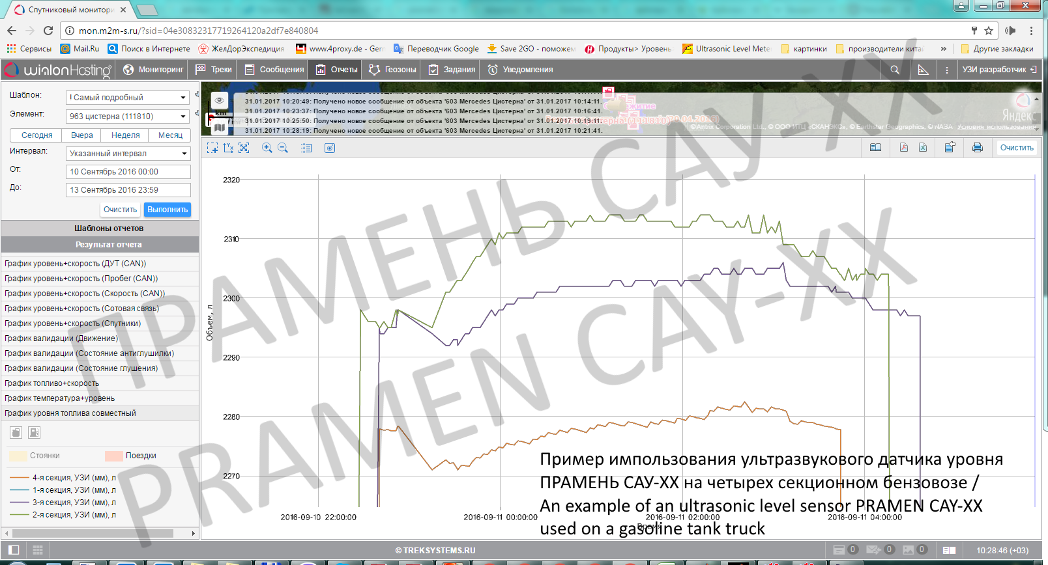Open the Шаблон template dropdown
This screenshot has width=1048, height=565.
[128, 98]
